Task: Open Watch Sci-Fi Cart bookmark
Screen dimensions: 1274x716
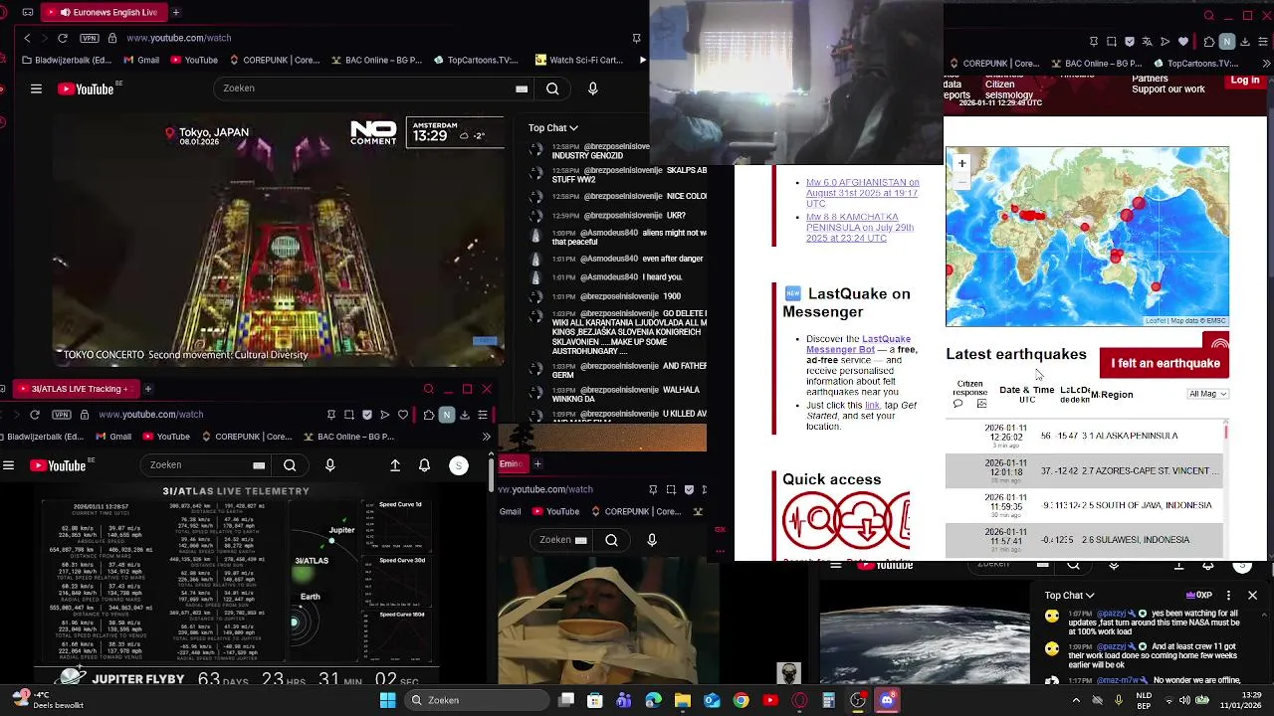Action: click(577, 60)
